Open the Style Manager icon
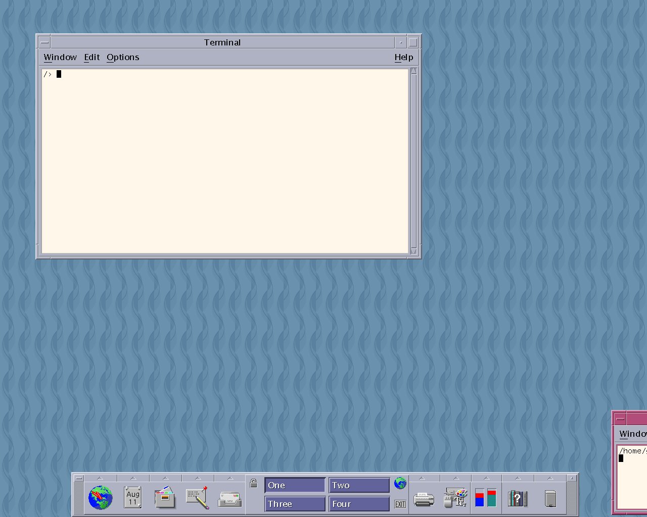The width and height of the screenshot is (647, 517). pyautogui.click(x=455, y=498)
